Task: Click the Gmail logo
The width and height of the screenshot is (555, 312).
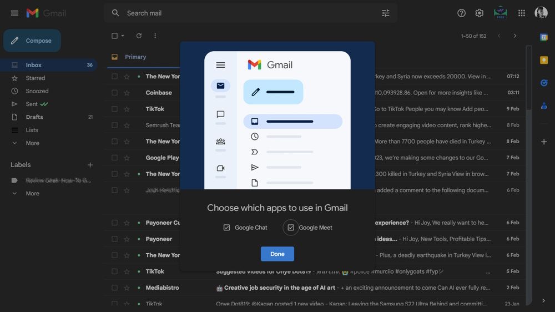Action: [x=46, y=13]
